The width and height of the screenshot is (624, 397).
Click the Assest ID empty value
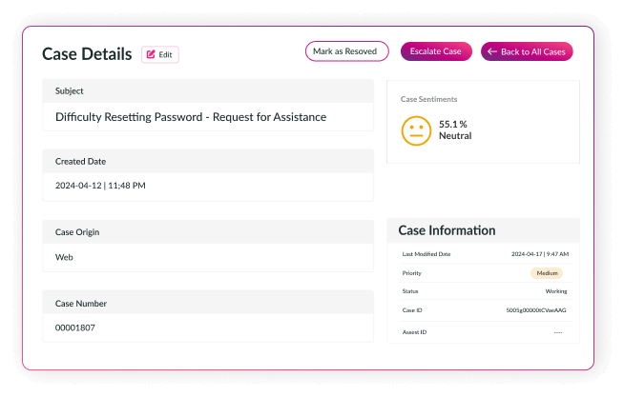coord(558,332)
